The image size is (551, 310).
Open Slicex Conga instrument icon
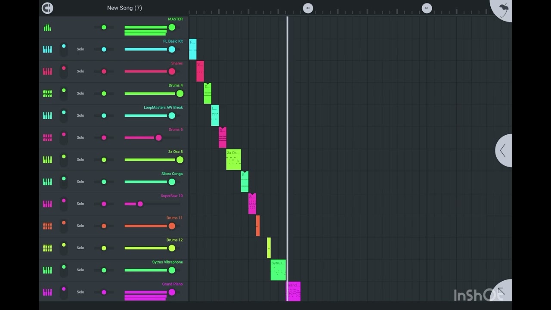47,182
